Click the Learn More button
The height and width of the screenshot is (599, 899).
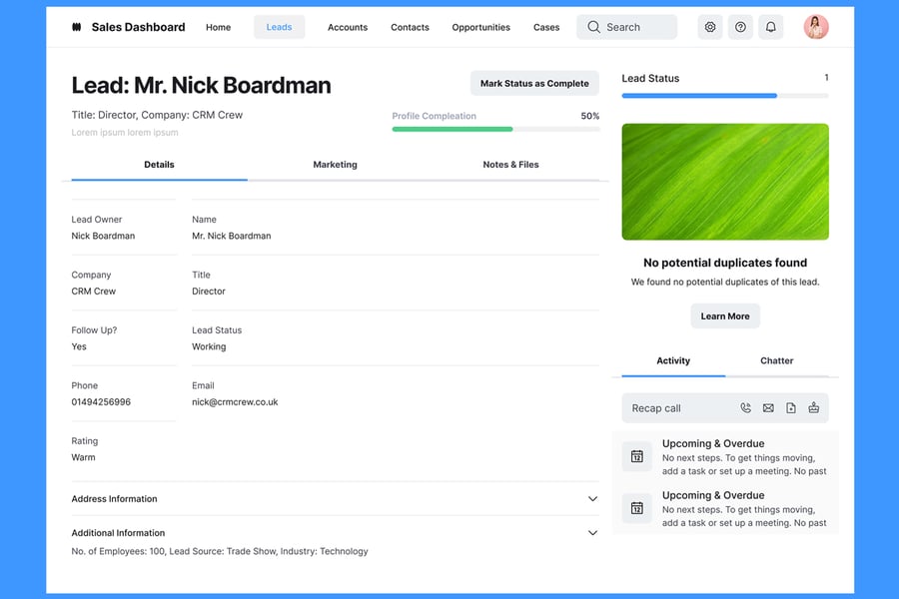coord(725,316)
